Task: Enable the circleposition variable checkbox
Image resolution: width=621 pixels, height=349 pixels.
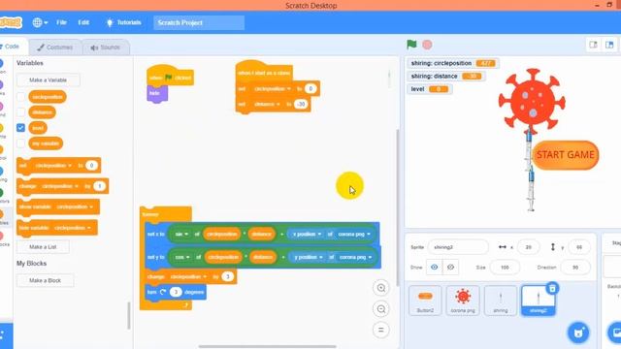Action: point(21,97)
